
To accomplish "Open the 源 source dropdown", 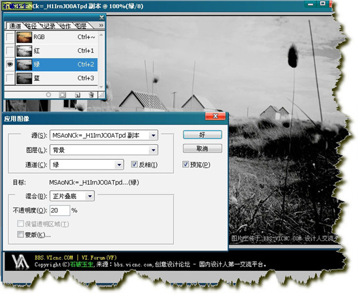I will 104,135.
